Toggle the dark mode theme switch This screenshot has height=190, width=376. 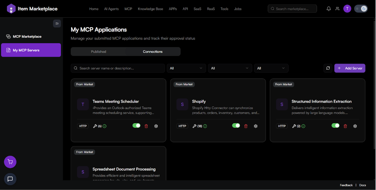point(361,9)
